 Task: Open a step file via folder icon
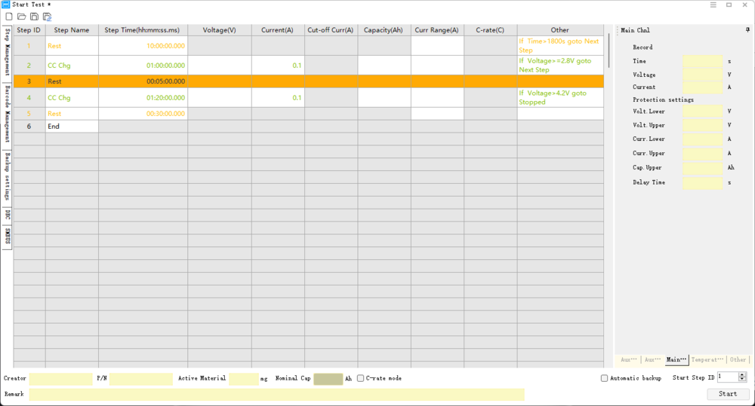(x=21, y=17)
